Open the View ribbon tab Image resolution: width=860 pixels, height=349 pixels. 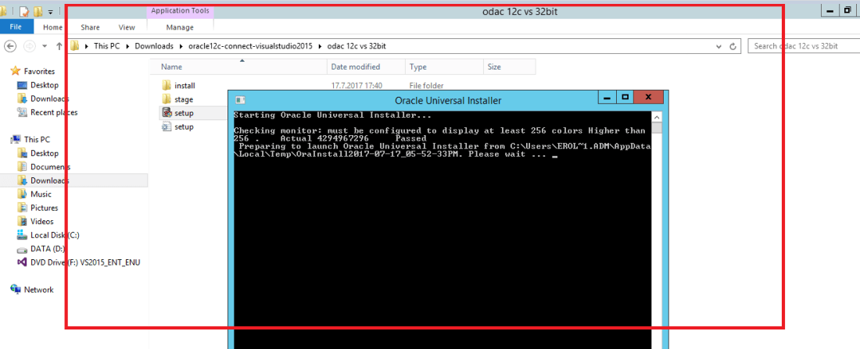tap(127, 27)
